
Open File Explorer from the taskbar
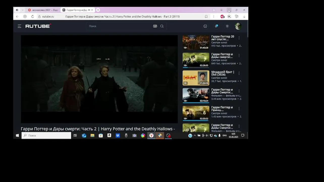point(92,135)
